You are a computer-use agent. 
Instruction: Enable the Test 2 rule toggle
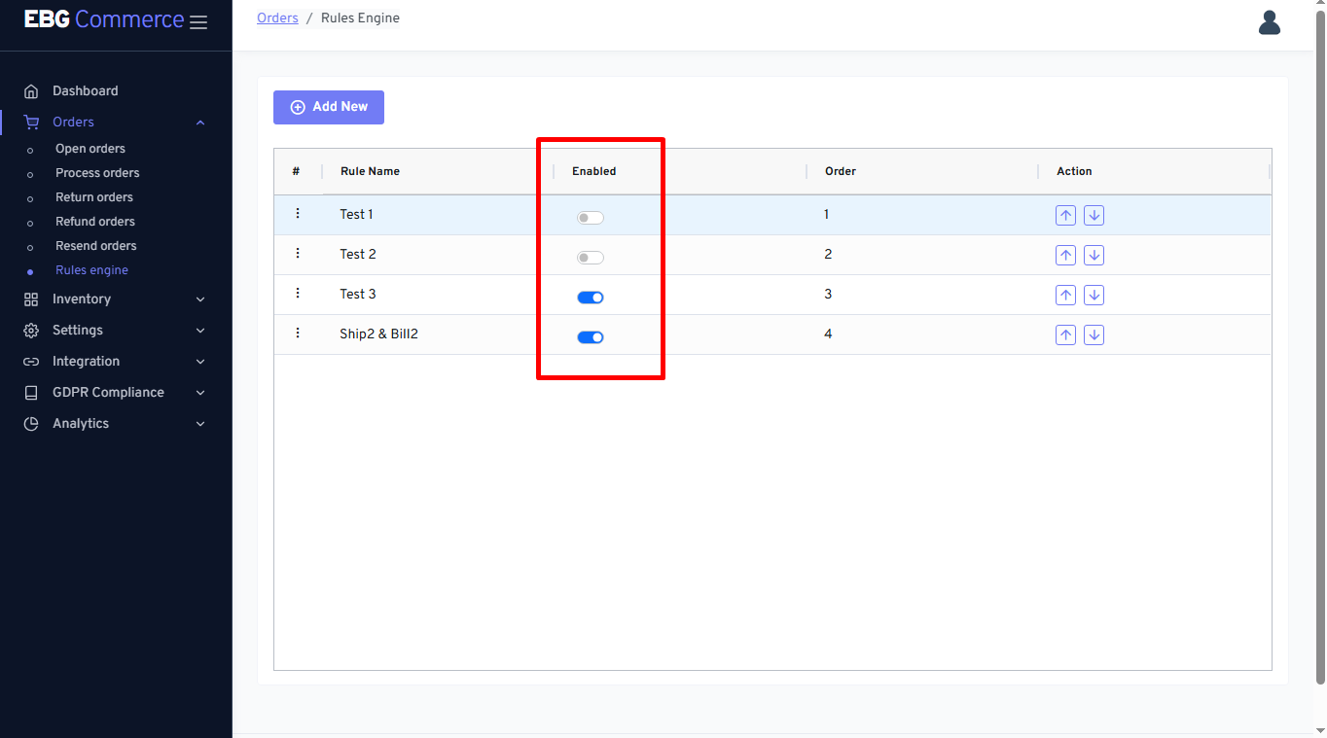pos(591,258)
